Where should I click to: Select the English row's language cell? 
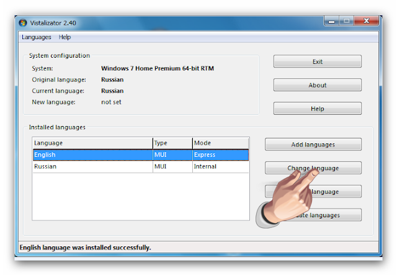coord(92,155)
